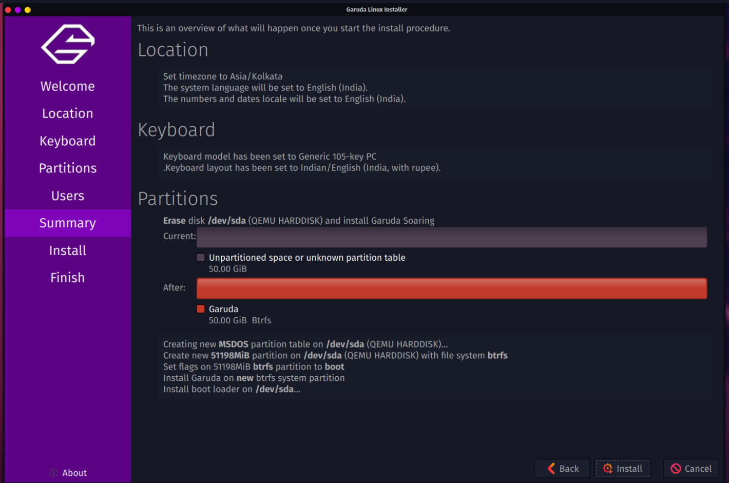Viewport: 729px width, 483px height.
Task: Click the Garuda Linux logo
Action: pyautogui.click(x=67, y=44)
